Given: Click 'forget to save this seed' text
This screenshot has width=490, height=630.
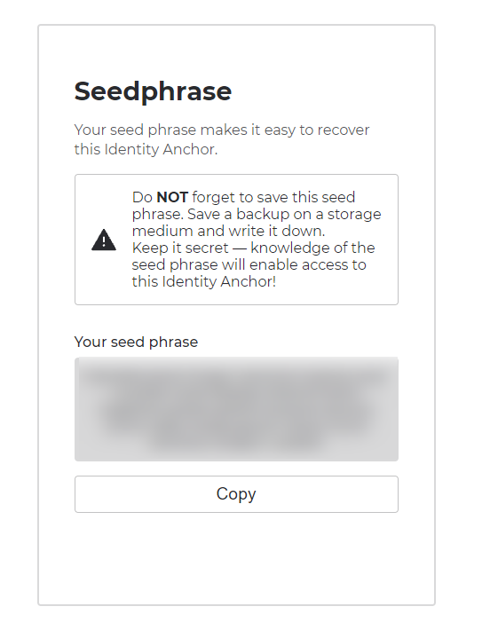Looking at the screenshot, I should 273,197.
